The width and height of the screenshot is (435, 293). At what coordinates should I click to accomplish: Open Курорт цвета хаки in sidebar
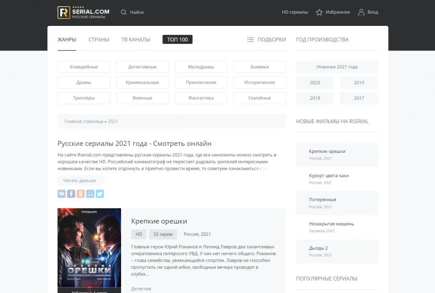pyautogui.click(x=329, y=176)
